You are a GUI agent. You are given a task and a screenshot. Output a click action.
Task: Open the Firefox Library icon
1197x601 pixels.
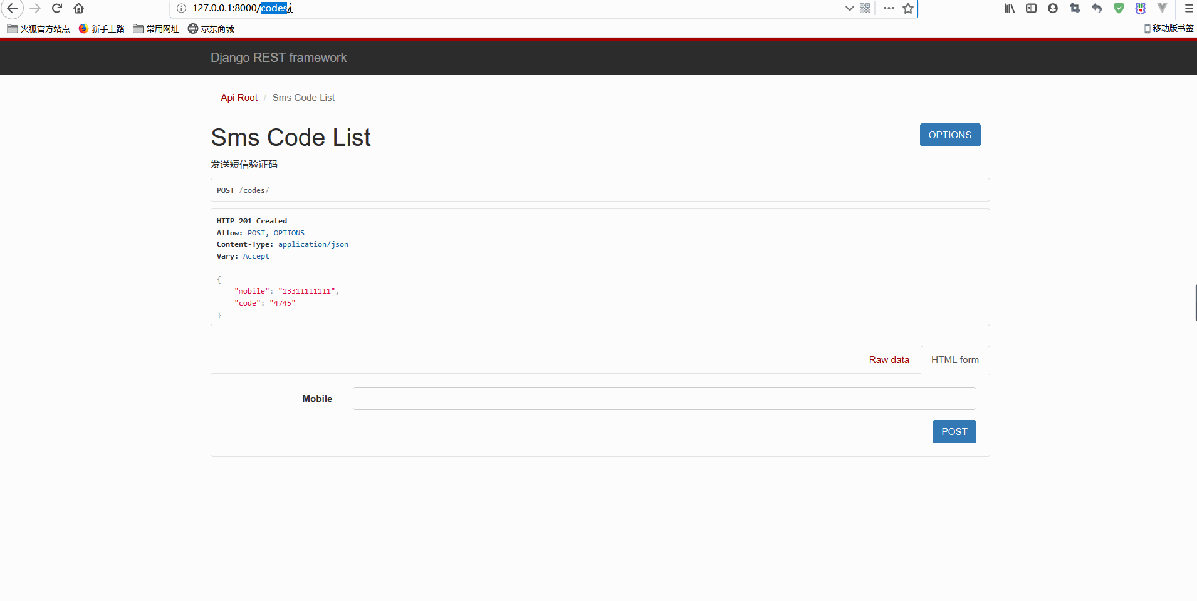tap(1009, 8)
